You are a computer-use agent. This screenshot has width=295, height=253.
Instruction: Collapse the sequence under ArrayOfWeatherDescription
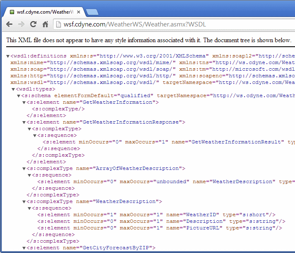(29, 175)
